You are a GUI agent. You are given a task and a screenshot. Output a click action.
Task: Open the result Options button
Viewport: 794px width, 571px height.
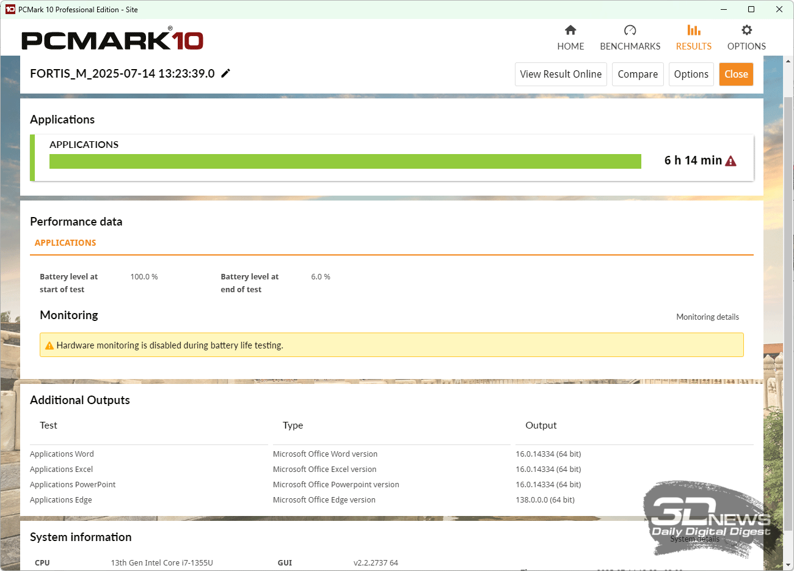click(x=691, y=74)
